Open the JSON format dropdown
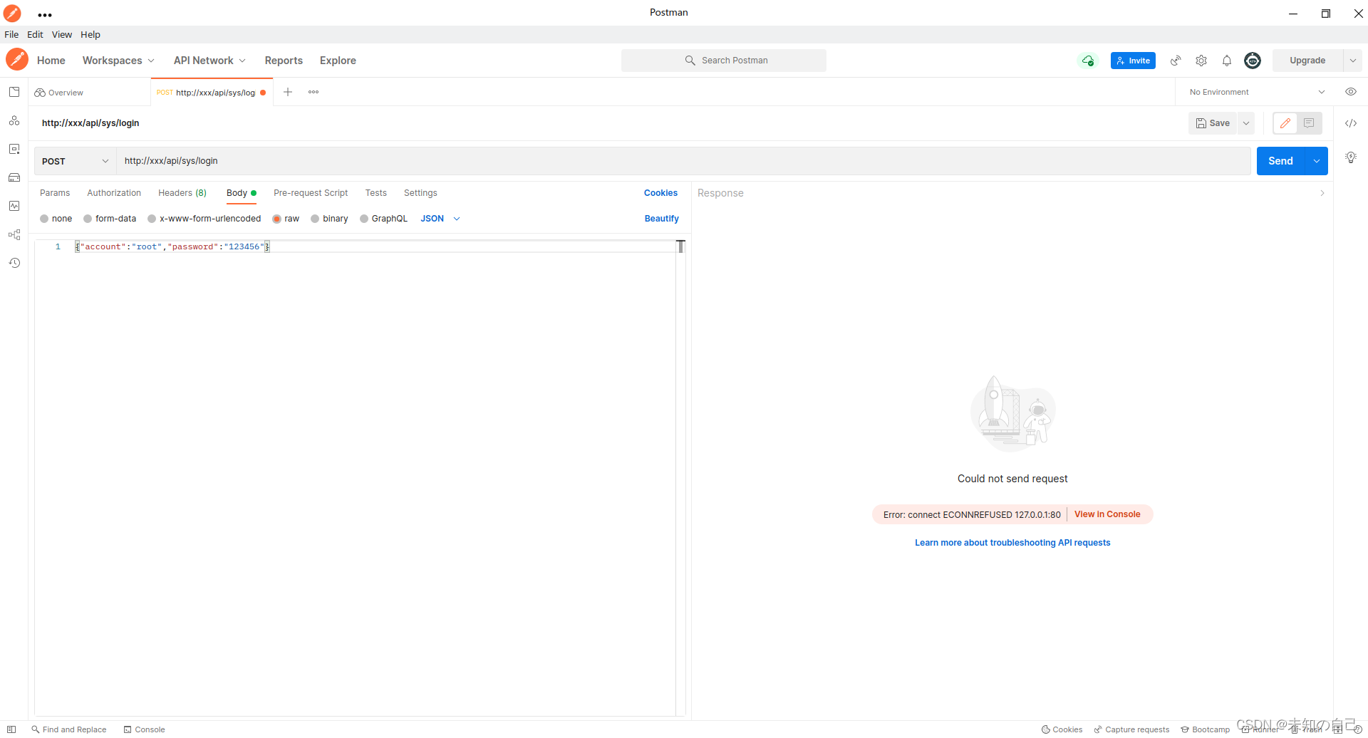 click(x=440, y=219)
